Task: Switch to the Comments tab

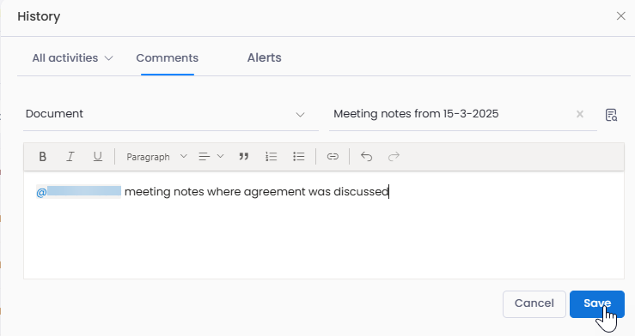Action: 168,58
